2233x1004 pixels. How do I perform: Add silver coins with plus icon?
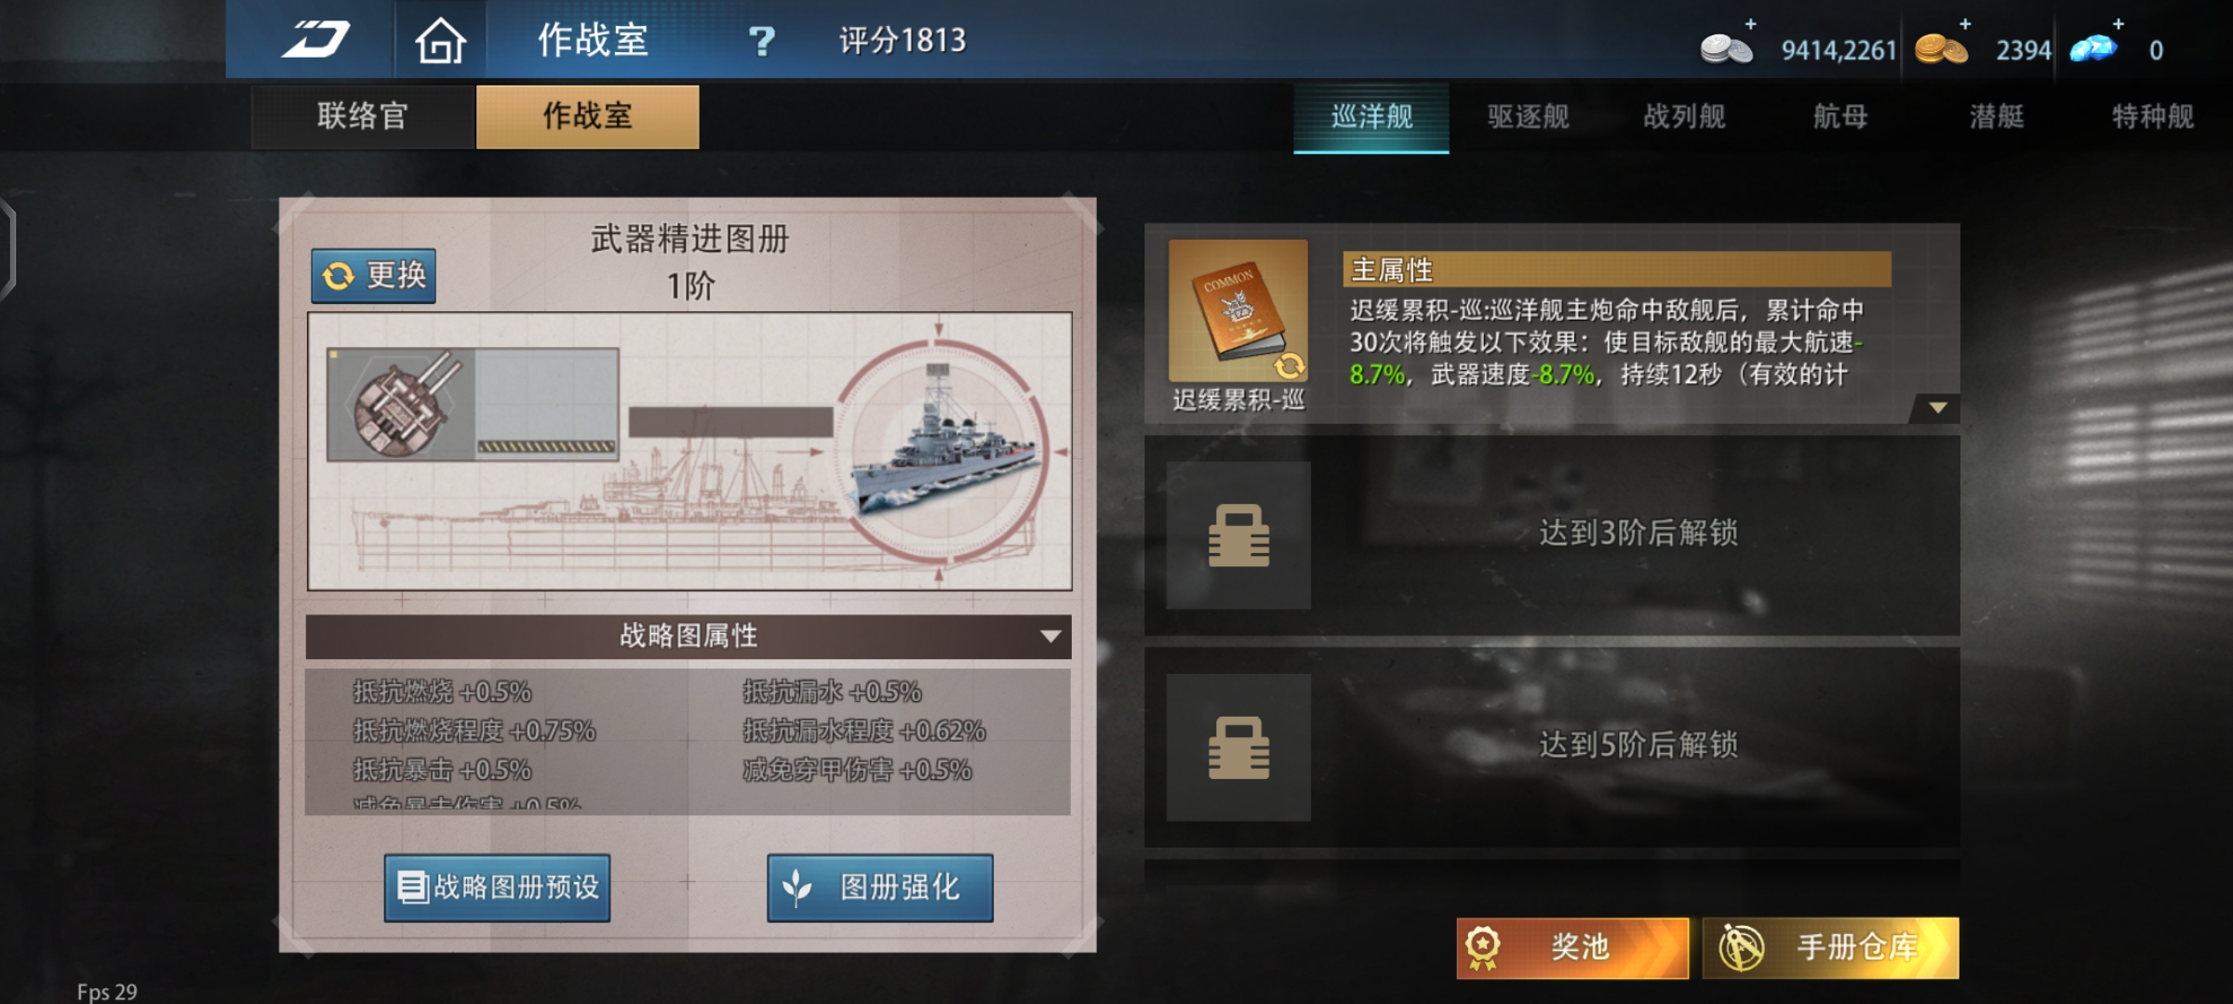pyautogui.click(x=1750, y=23)
